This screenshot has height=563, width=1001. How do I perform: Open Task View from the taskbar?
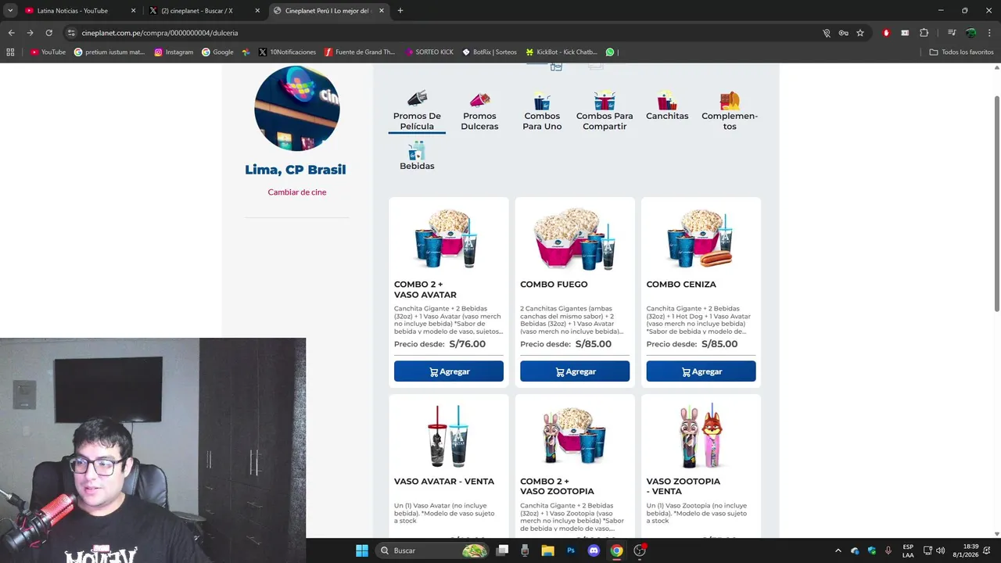tap(502, 550)
